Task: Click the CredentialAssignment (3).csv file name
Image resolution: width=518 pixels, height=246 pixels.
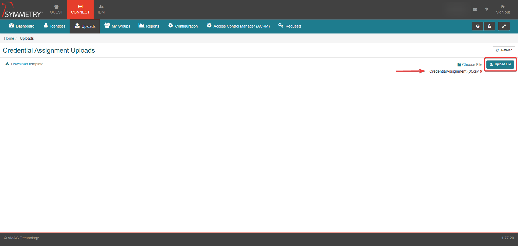Action: click(454, 71)
